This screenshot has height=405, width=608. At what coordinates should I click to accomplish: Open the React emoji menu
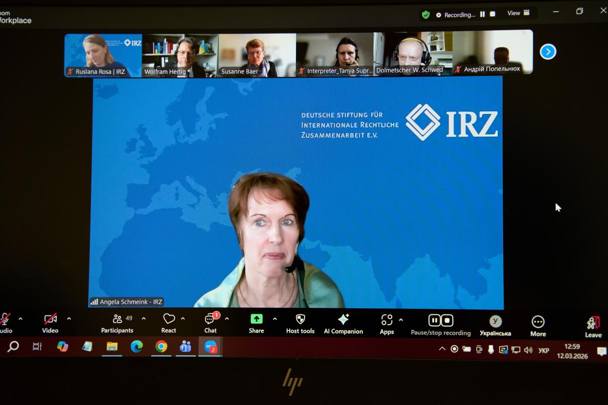[x=169, y=322]
